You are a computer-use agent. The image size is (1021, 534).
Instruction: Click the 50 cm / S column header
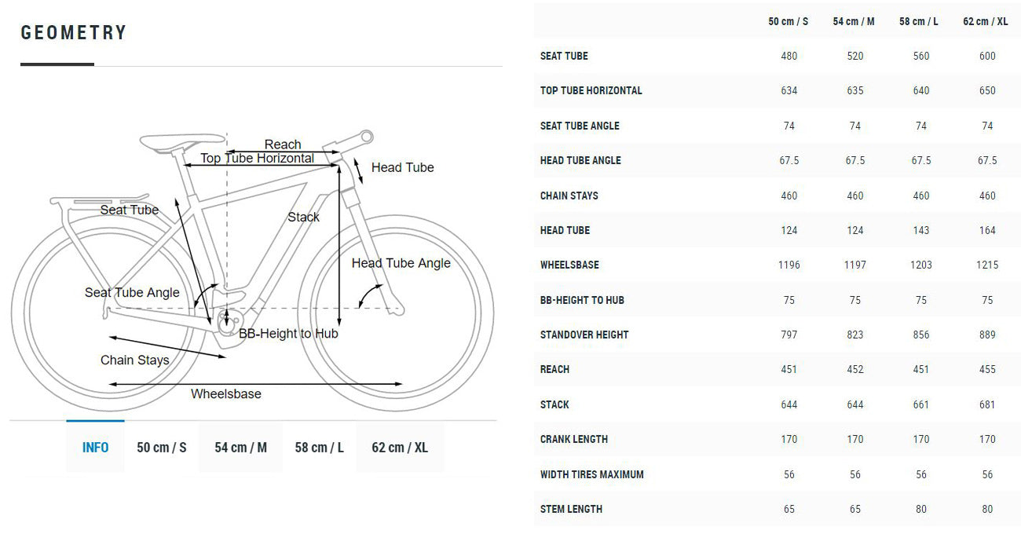pyautogui.click(x=789, y=21)
